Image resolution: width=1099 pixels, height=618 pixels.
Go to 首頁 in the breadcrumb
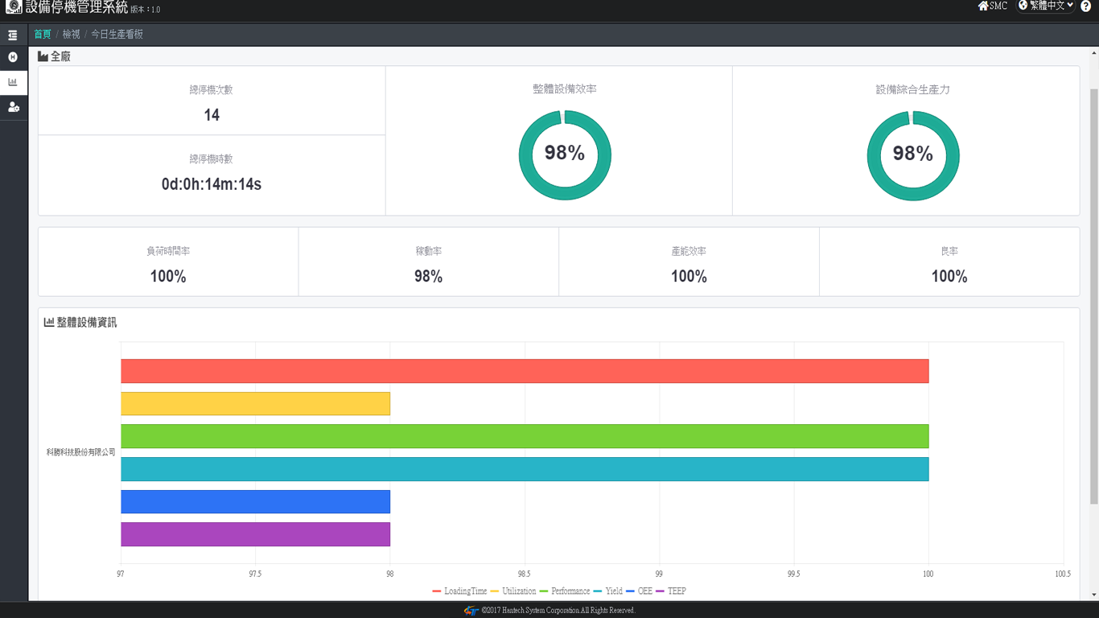43,35
